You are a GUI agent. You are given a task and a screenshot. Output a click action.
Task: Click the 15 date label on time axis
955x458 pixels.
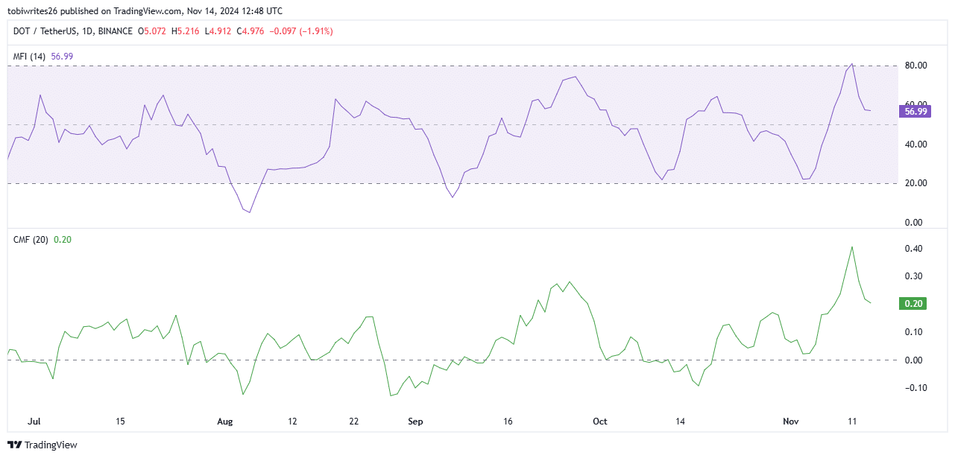[120, 422]
